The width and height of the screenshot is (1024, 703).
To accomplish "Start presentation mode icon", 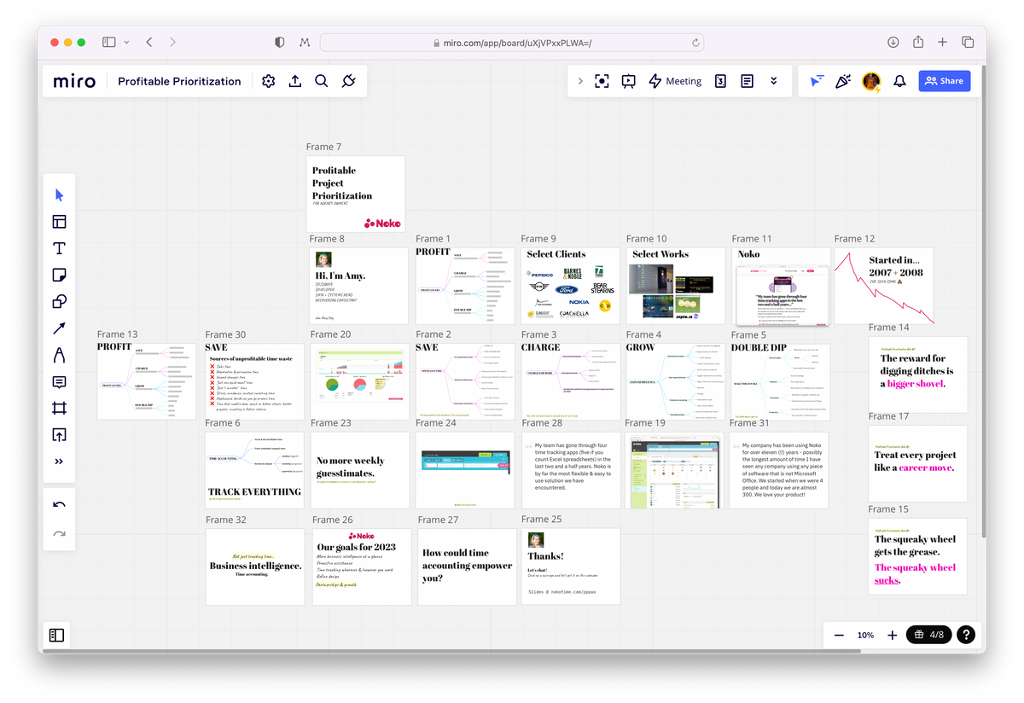I will (629, 81).
